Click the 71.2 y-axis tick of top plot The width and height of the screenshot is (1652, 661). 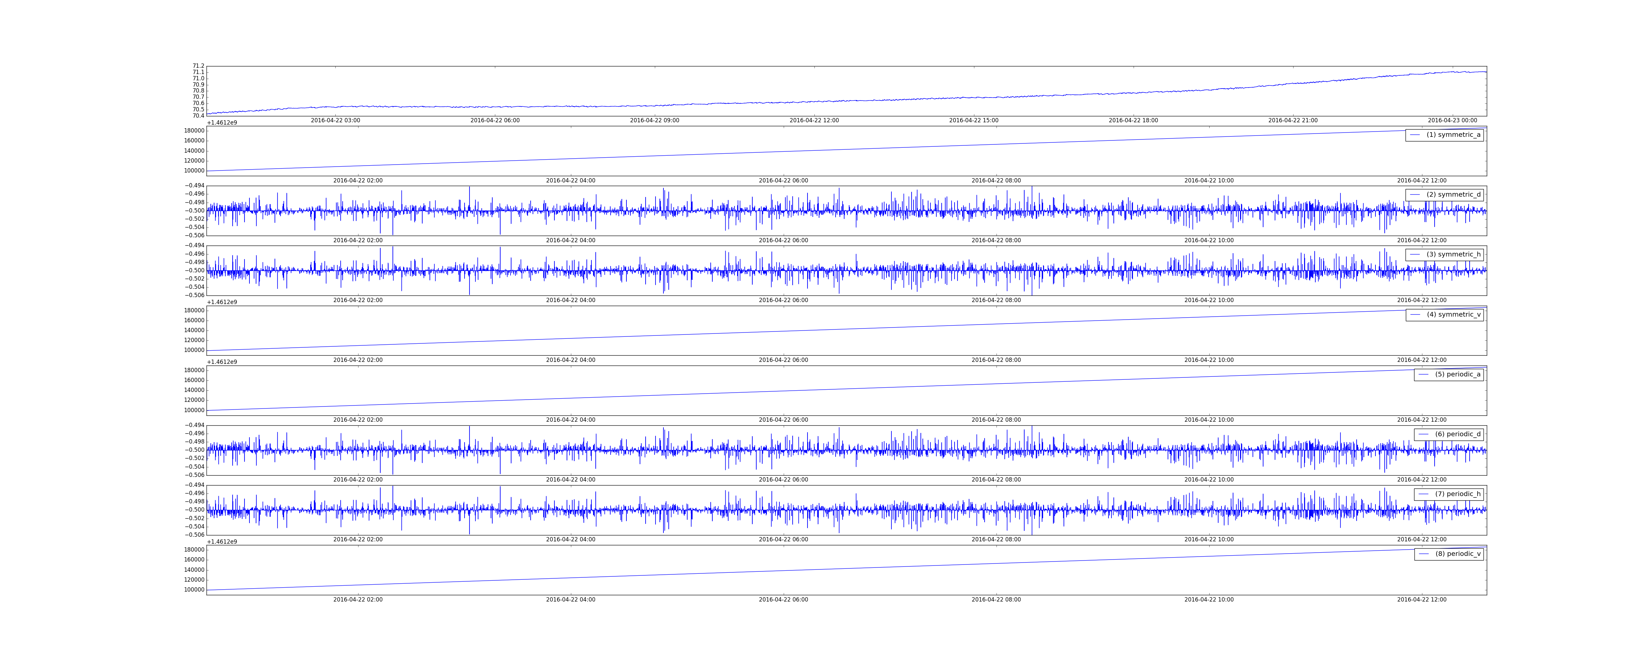198,66
